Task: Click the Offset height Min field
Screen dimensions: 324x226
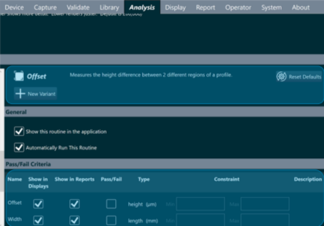Action: pos(201,204)
